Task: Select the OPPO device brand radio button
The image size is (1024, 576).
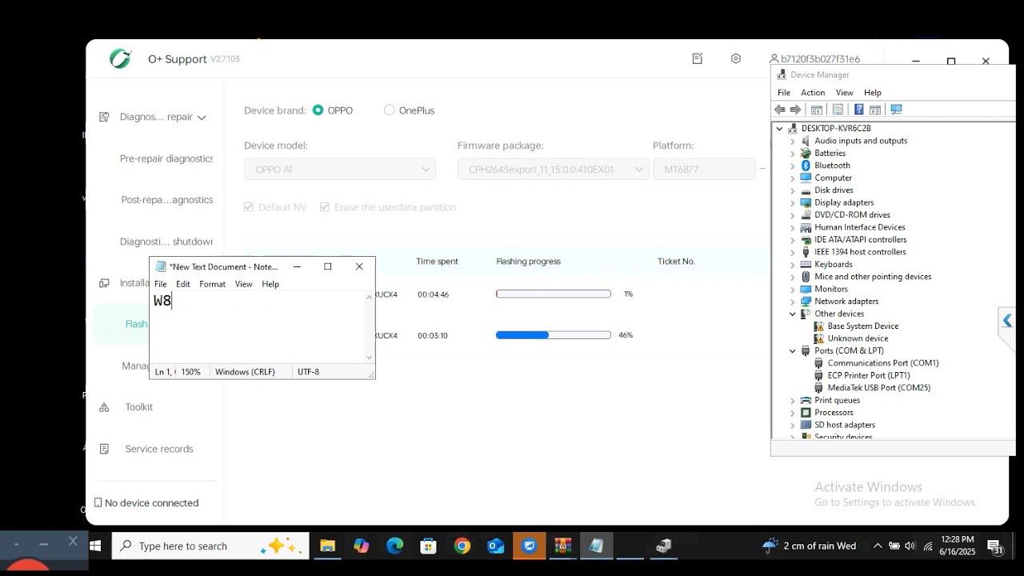Action: (318, 110)
